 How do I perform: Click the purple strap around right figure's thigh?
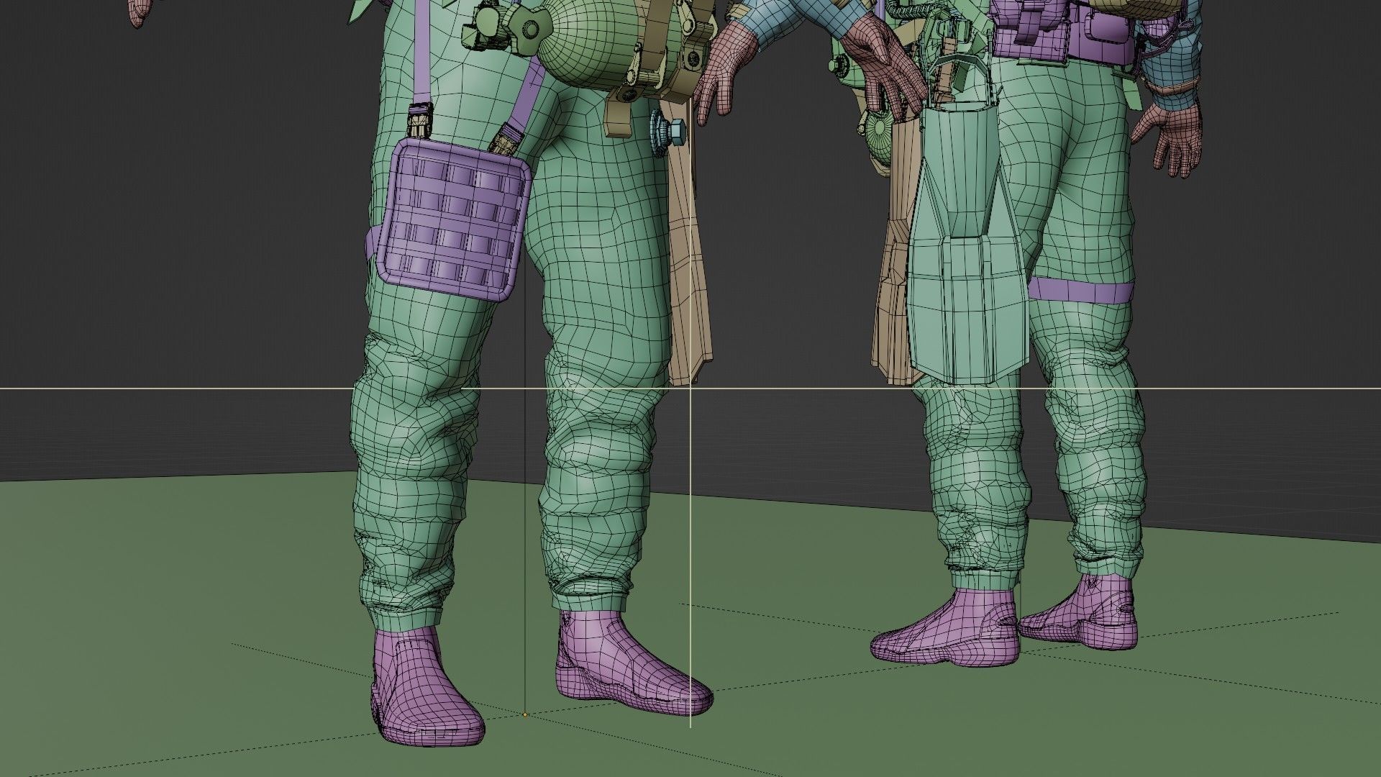(1081, 291)
